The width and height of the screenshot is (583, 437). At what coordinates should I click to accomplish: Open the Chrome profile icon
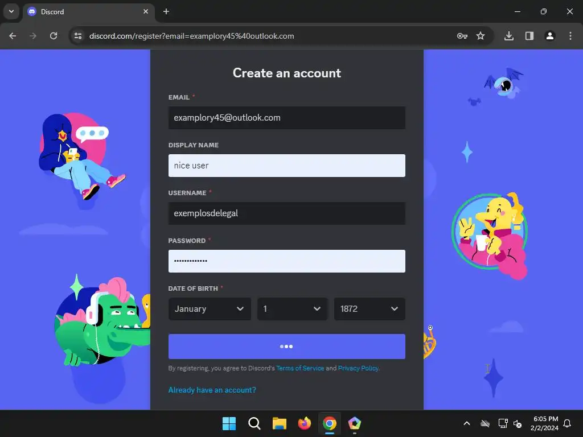550,36
